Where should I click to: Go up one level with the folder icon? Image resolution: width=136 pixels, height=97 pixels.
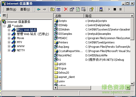(x=52, y=9)
